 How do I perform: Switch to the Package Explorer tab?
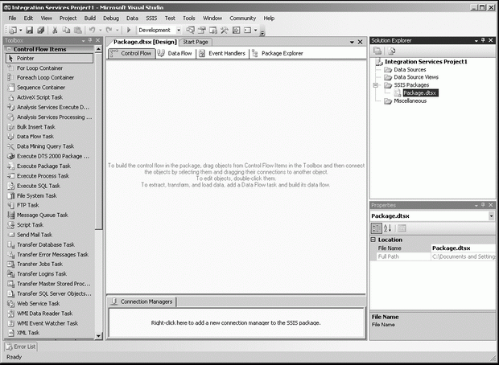click(x=278, y=53)
